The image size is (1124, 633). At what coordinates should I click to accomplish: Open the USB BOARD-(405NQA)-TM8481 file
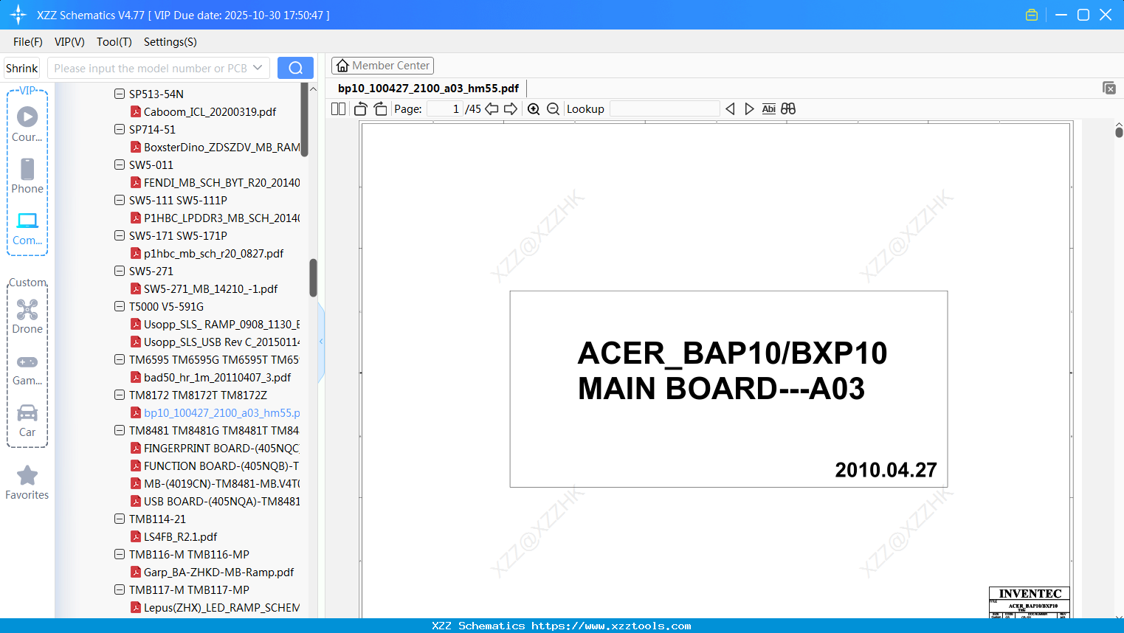point(216,501)
